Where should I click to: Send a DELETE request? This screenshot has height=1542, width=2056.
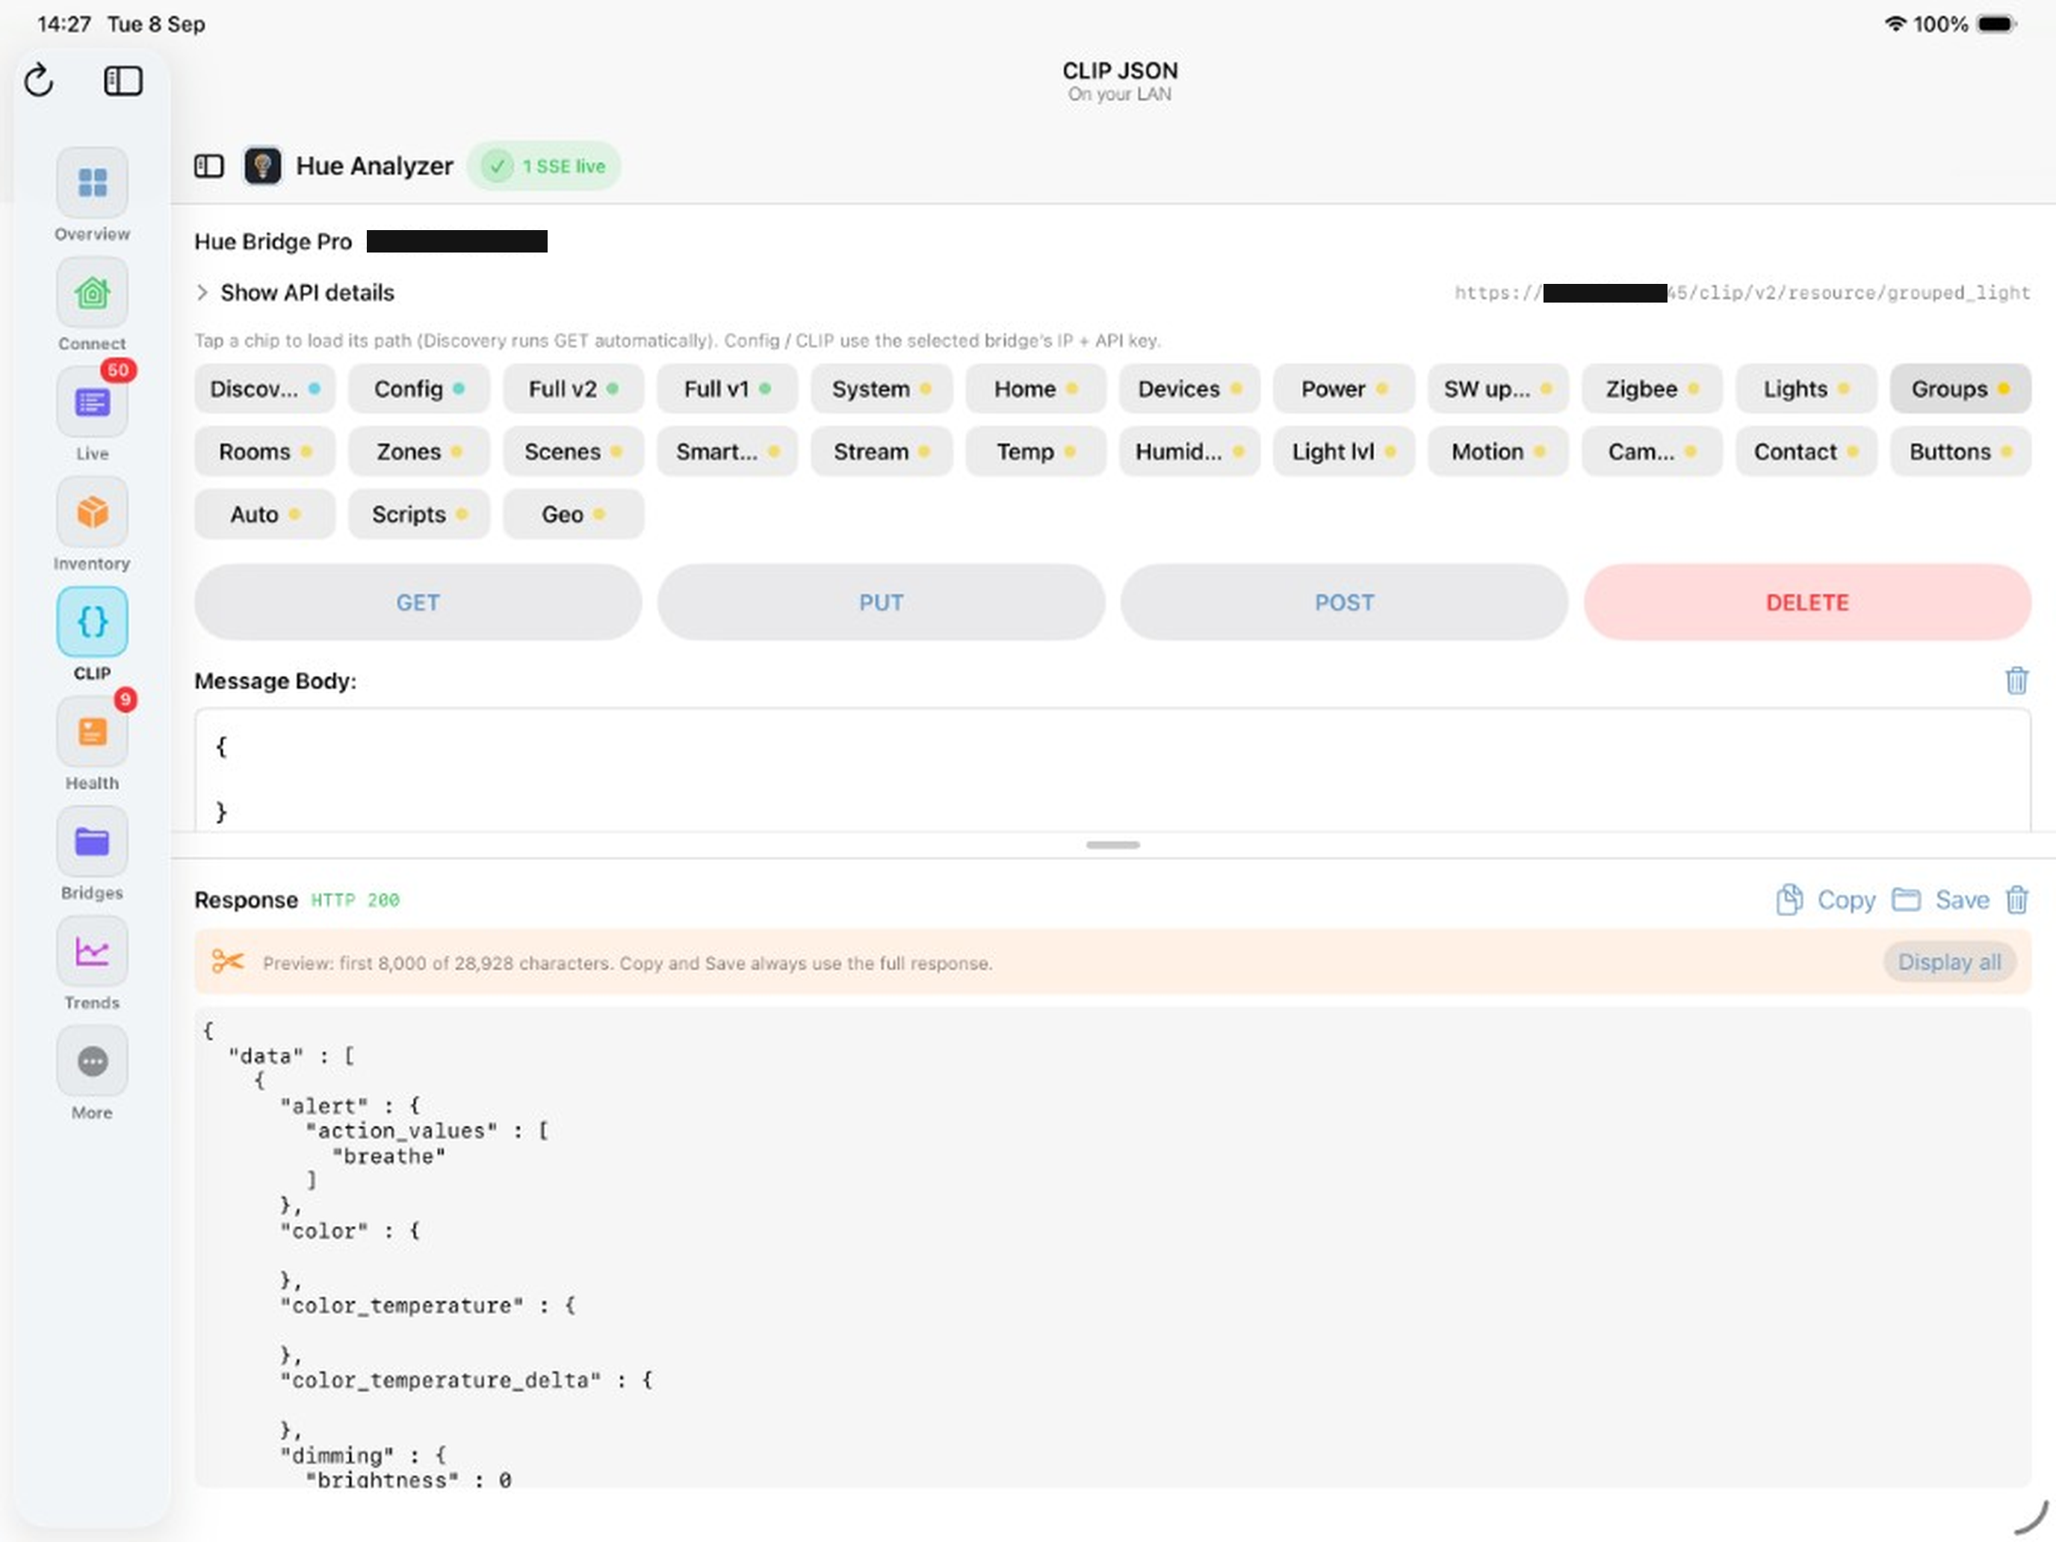pos(1807,602)
